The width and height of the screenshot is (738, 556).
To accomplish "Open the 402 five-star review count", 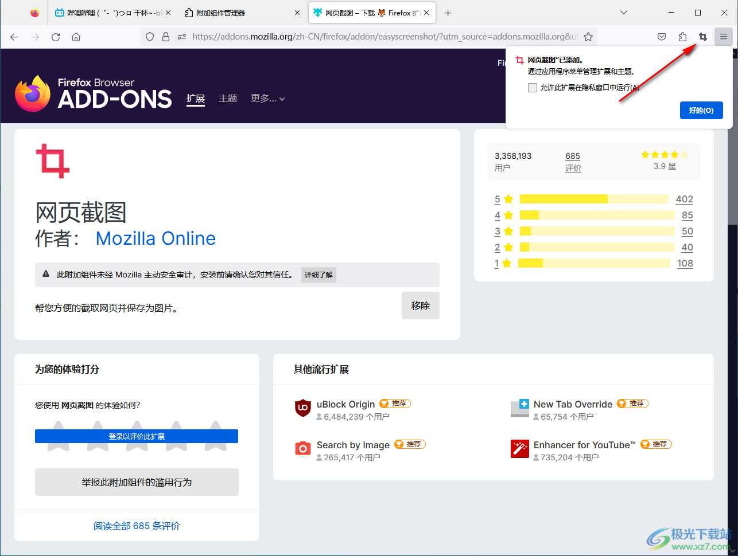I will (684, 199).
